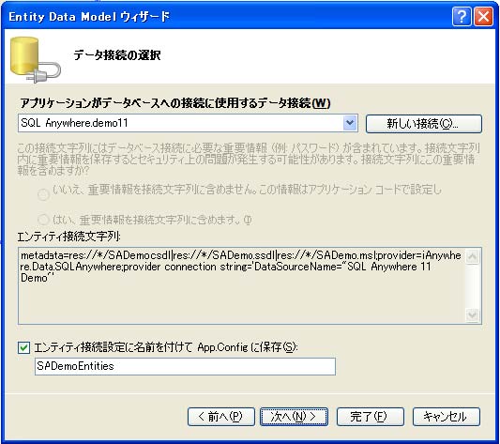Click the new connection button

point(424,124)
